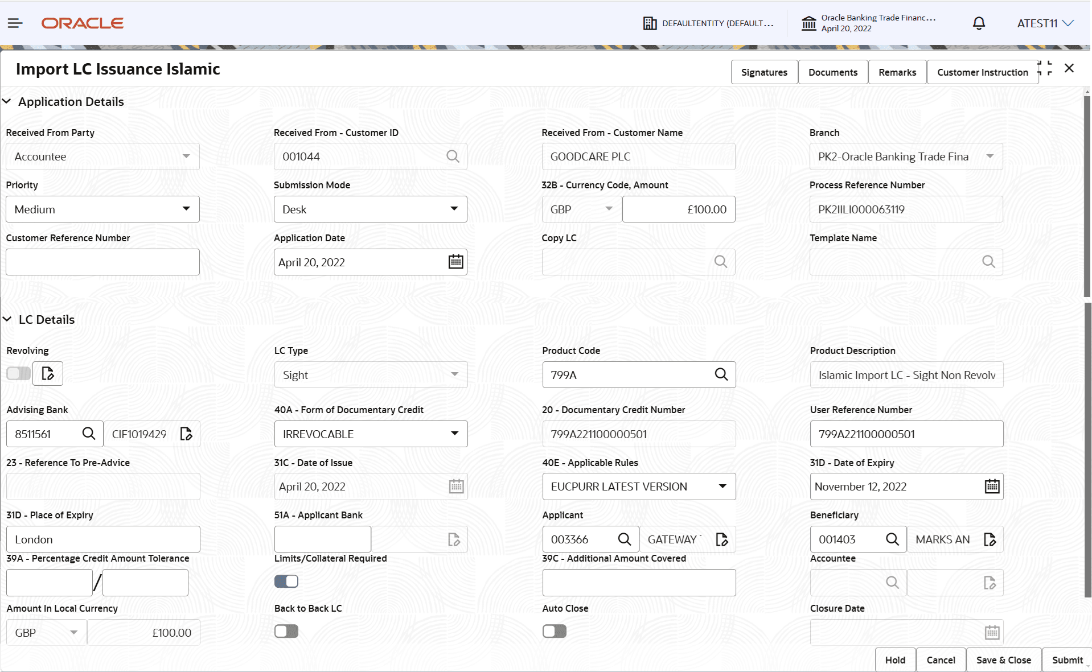
Task: Click the bank branch icon
Action: (x=808, y=23)
